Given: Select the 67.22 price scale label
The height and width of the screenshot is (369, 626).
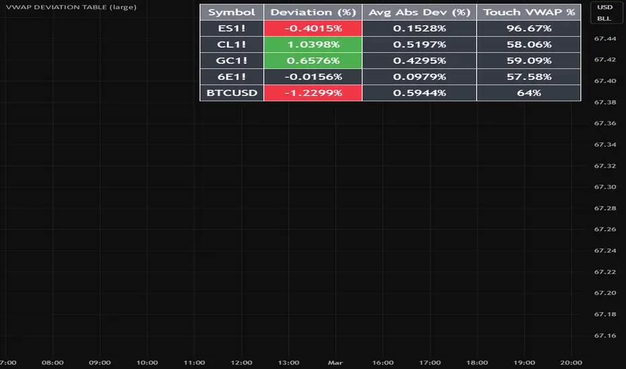Looking at the screenshot, I should coord(605,272).
